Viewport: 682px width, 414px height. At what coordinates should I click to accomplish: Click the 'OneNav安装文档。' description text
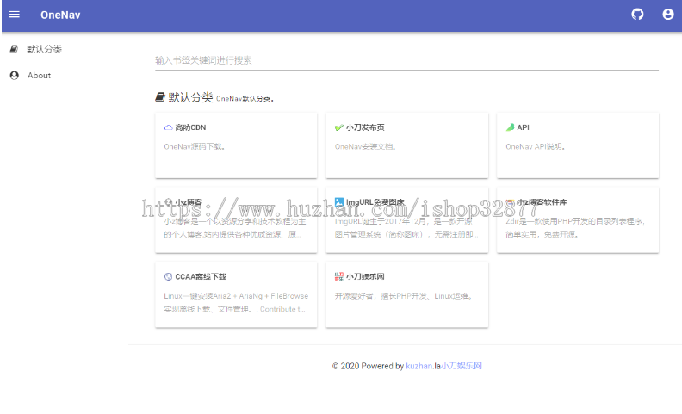tap(365, 147)
